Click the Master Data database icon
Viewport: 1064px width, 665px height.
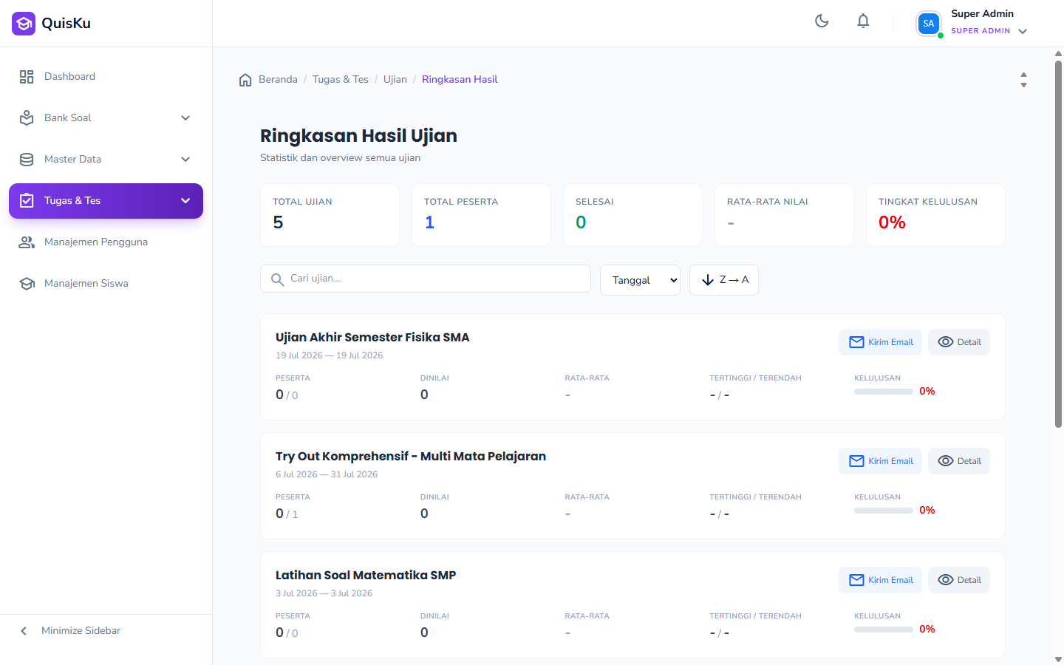click(x=27, y=160)
